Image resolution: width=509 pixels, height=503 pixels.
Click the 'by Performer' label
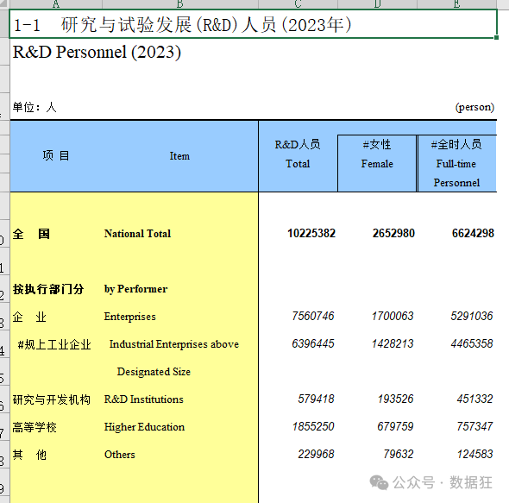point(135,289)
